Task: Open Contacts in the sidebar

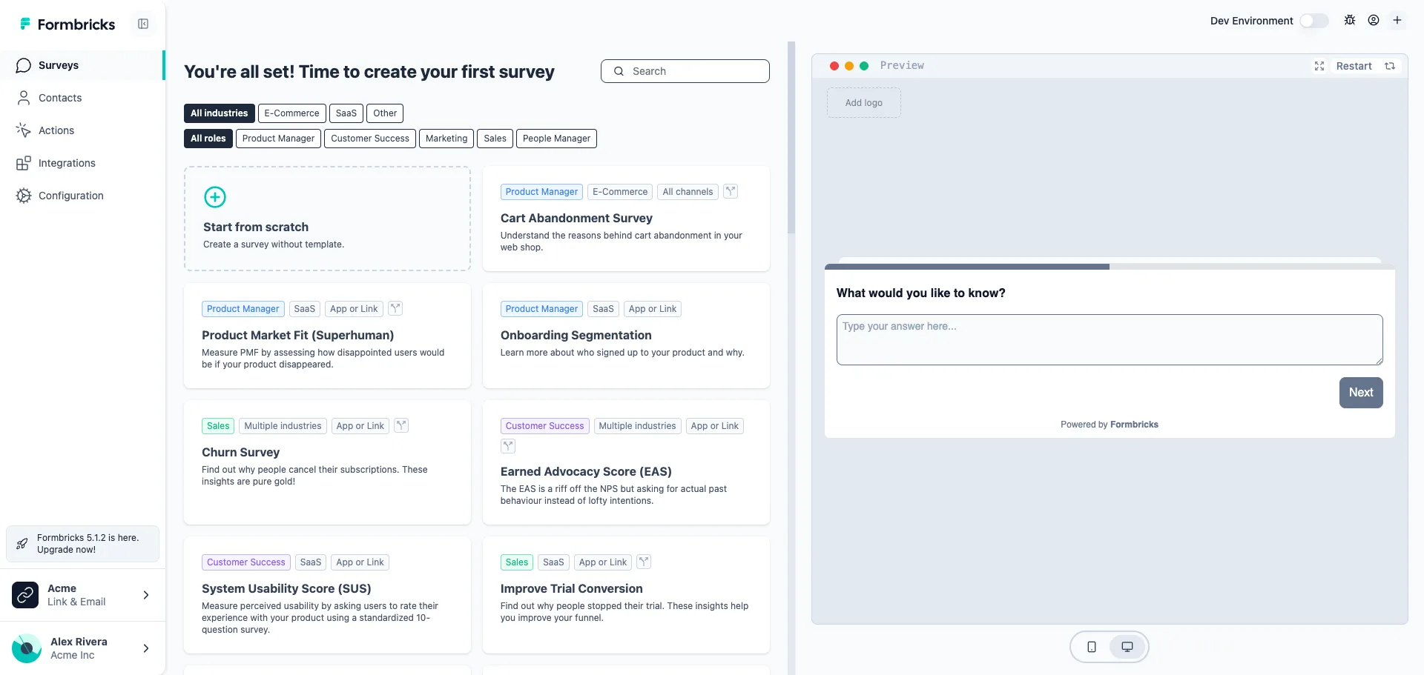Action: [x=82, y=98]
